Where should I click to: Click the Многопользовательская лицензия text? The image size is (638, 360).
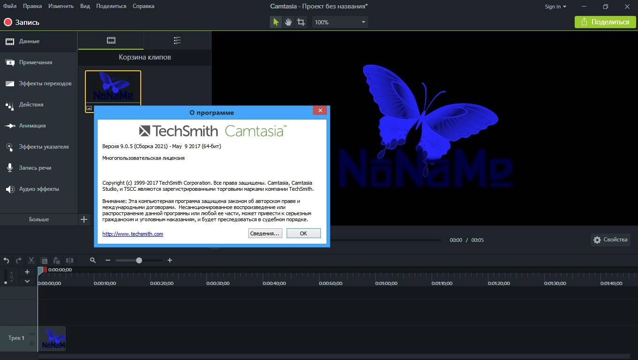coord(144,158)
